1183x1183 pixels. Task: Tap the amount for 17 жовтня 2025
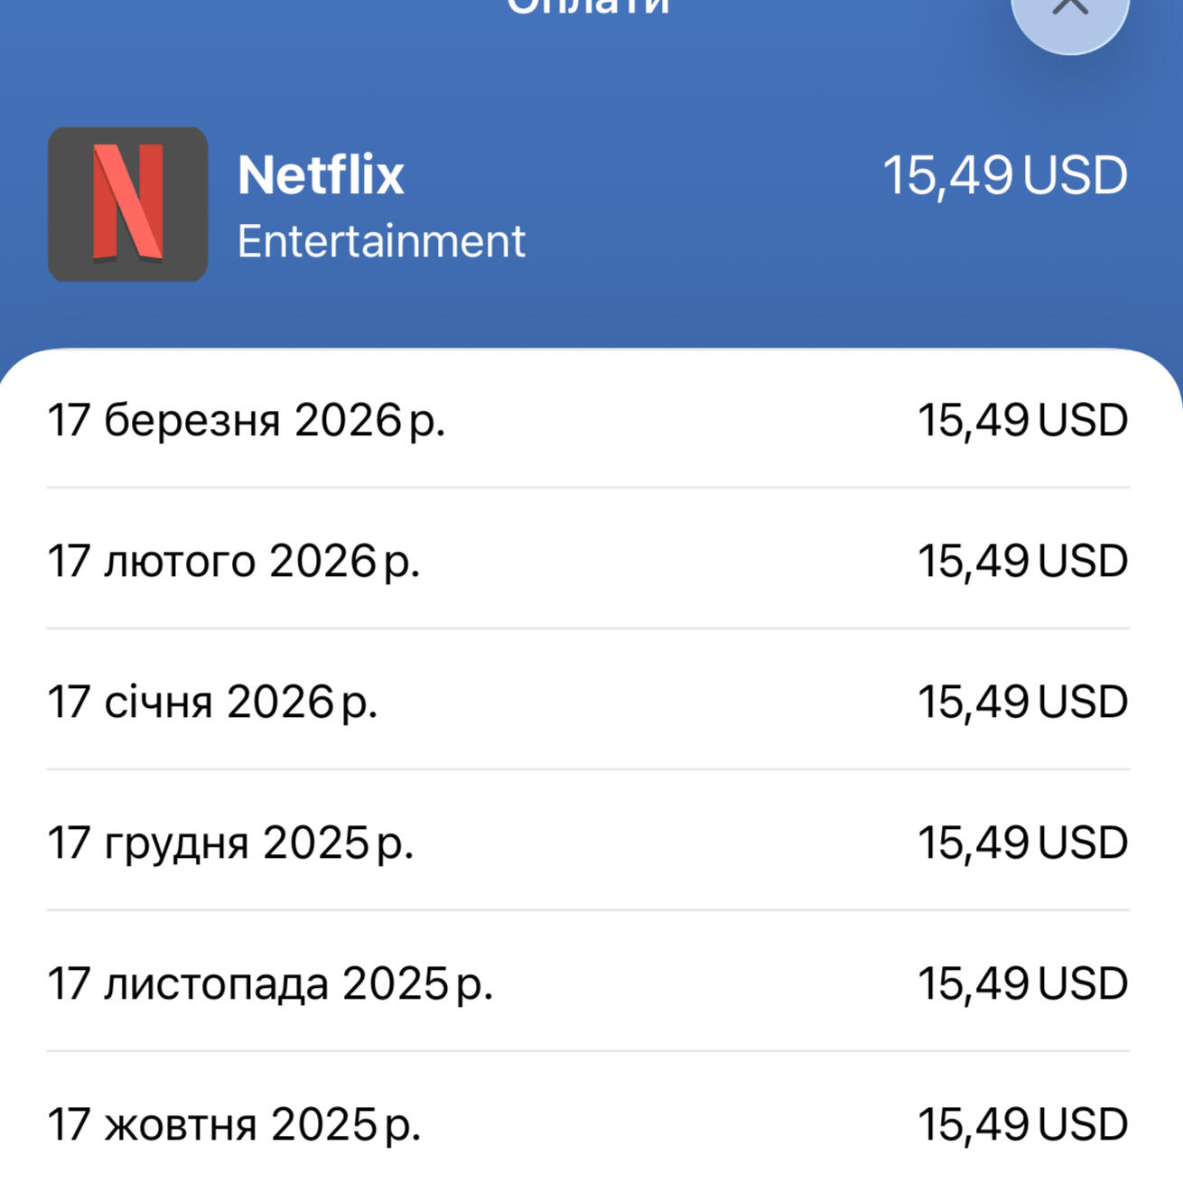tap(1022, 1125)
